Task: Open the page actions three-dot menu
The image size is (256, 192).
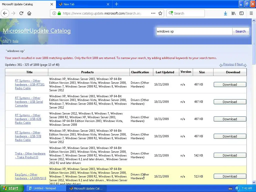Action: tap(153, 13)
